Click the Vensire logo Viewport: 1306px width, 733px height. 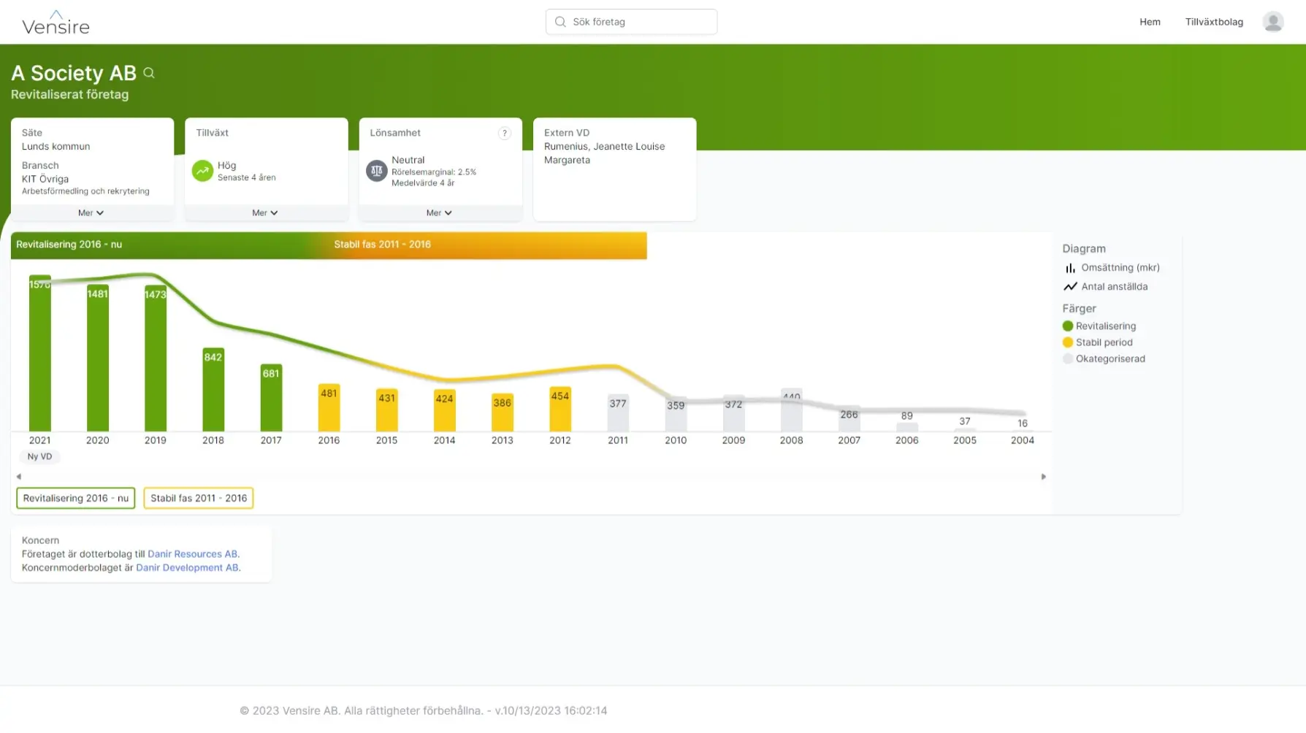pyautogui.click(x=56, y=23)
